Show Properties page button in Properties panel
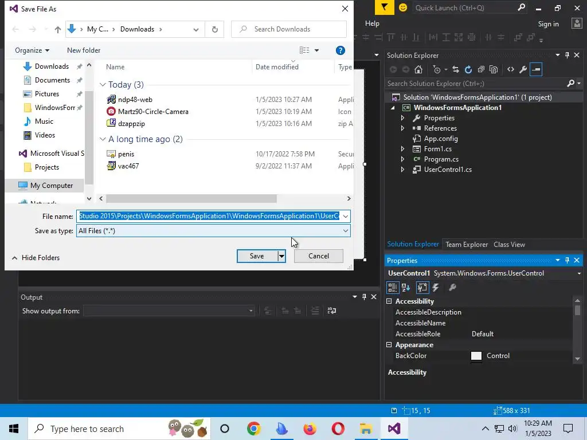This screenshot has width=587, height=440. click(x=422, y=288)
